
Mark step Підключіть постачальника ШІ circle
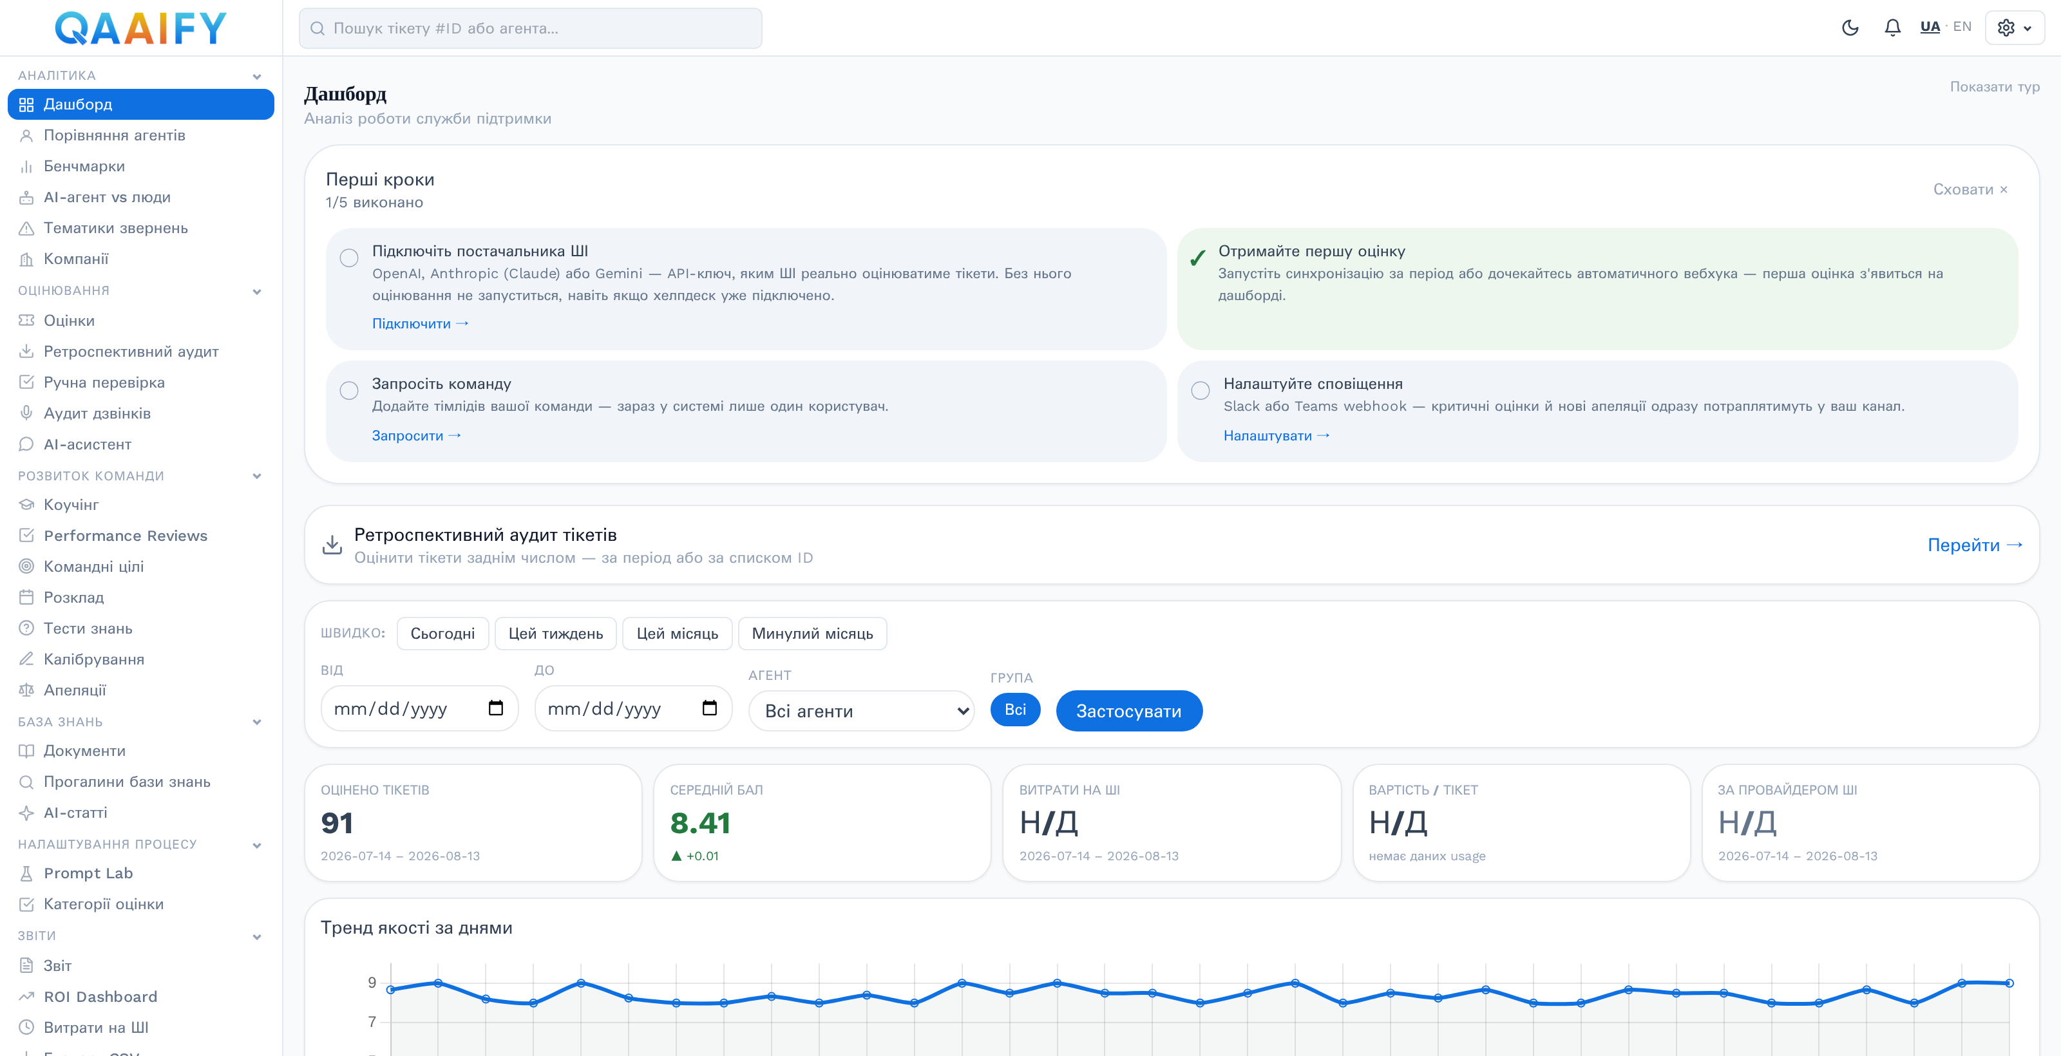349,258
